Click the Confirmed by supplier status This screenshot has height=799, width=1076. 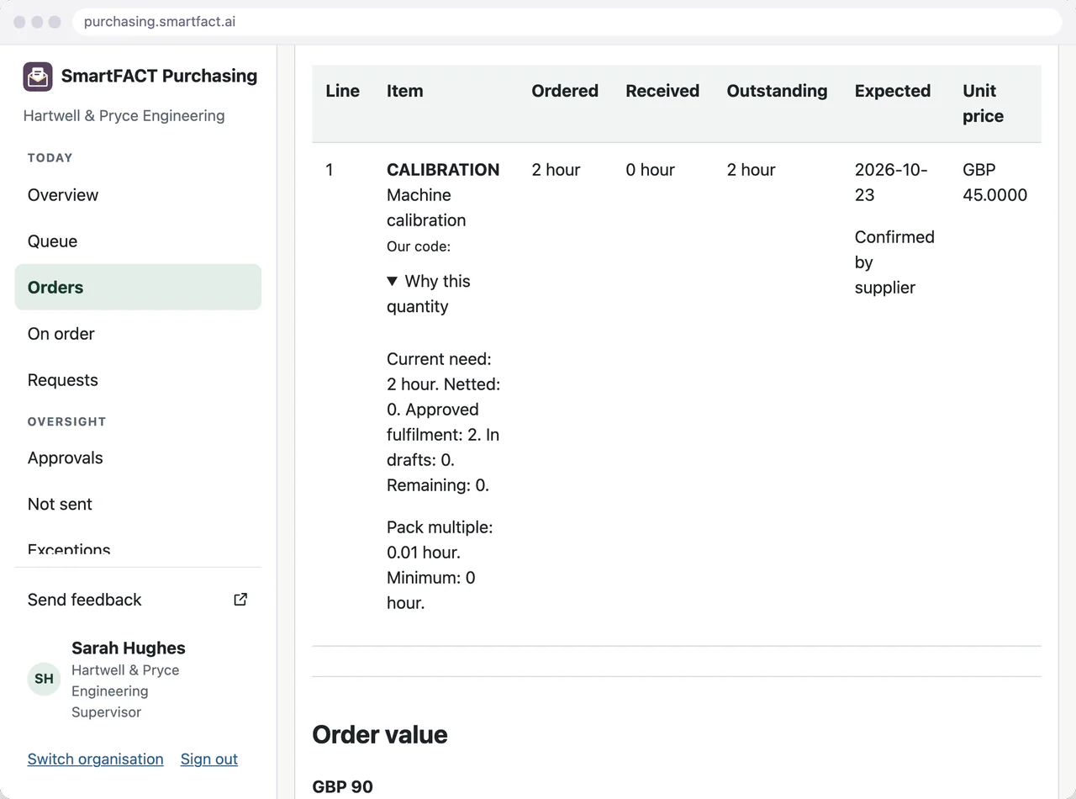(894, 262)
